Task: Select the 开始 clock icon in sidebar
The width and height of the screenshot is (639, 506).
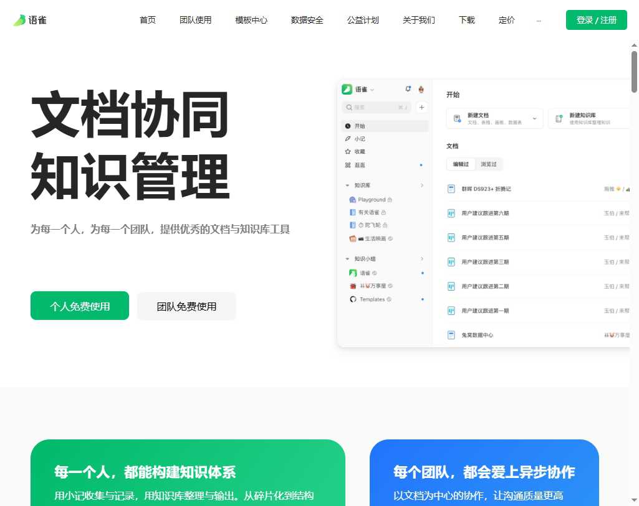Action: click(348, 126)
